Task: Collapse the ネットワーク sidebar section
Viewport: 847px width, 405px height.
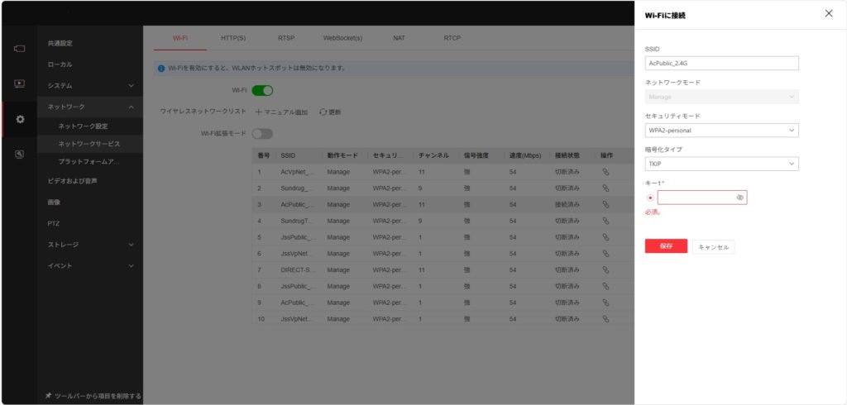Action: (x=89, y=107)
